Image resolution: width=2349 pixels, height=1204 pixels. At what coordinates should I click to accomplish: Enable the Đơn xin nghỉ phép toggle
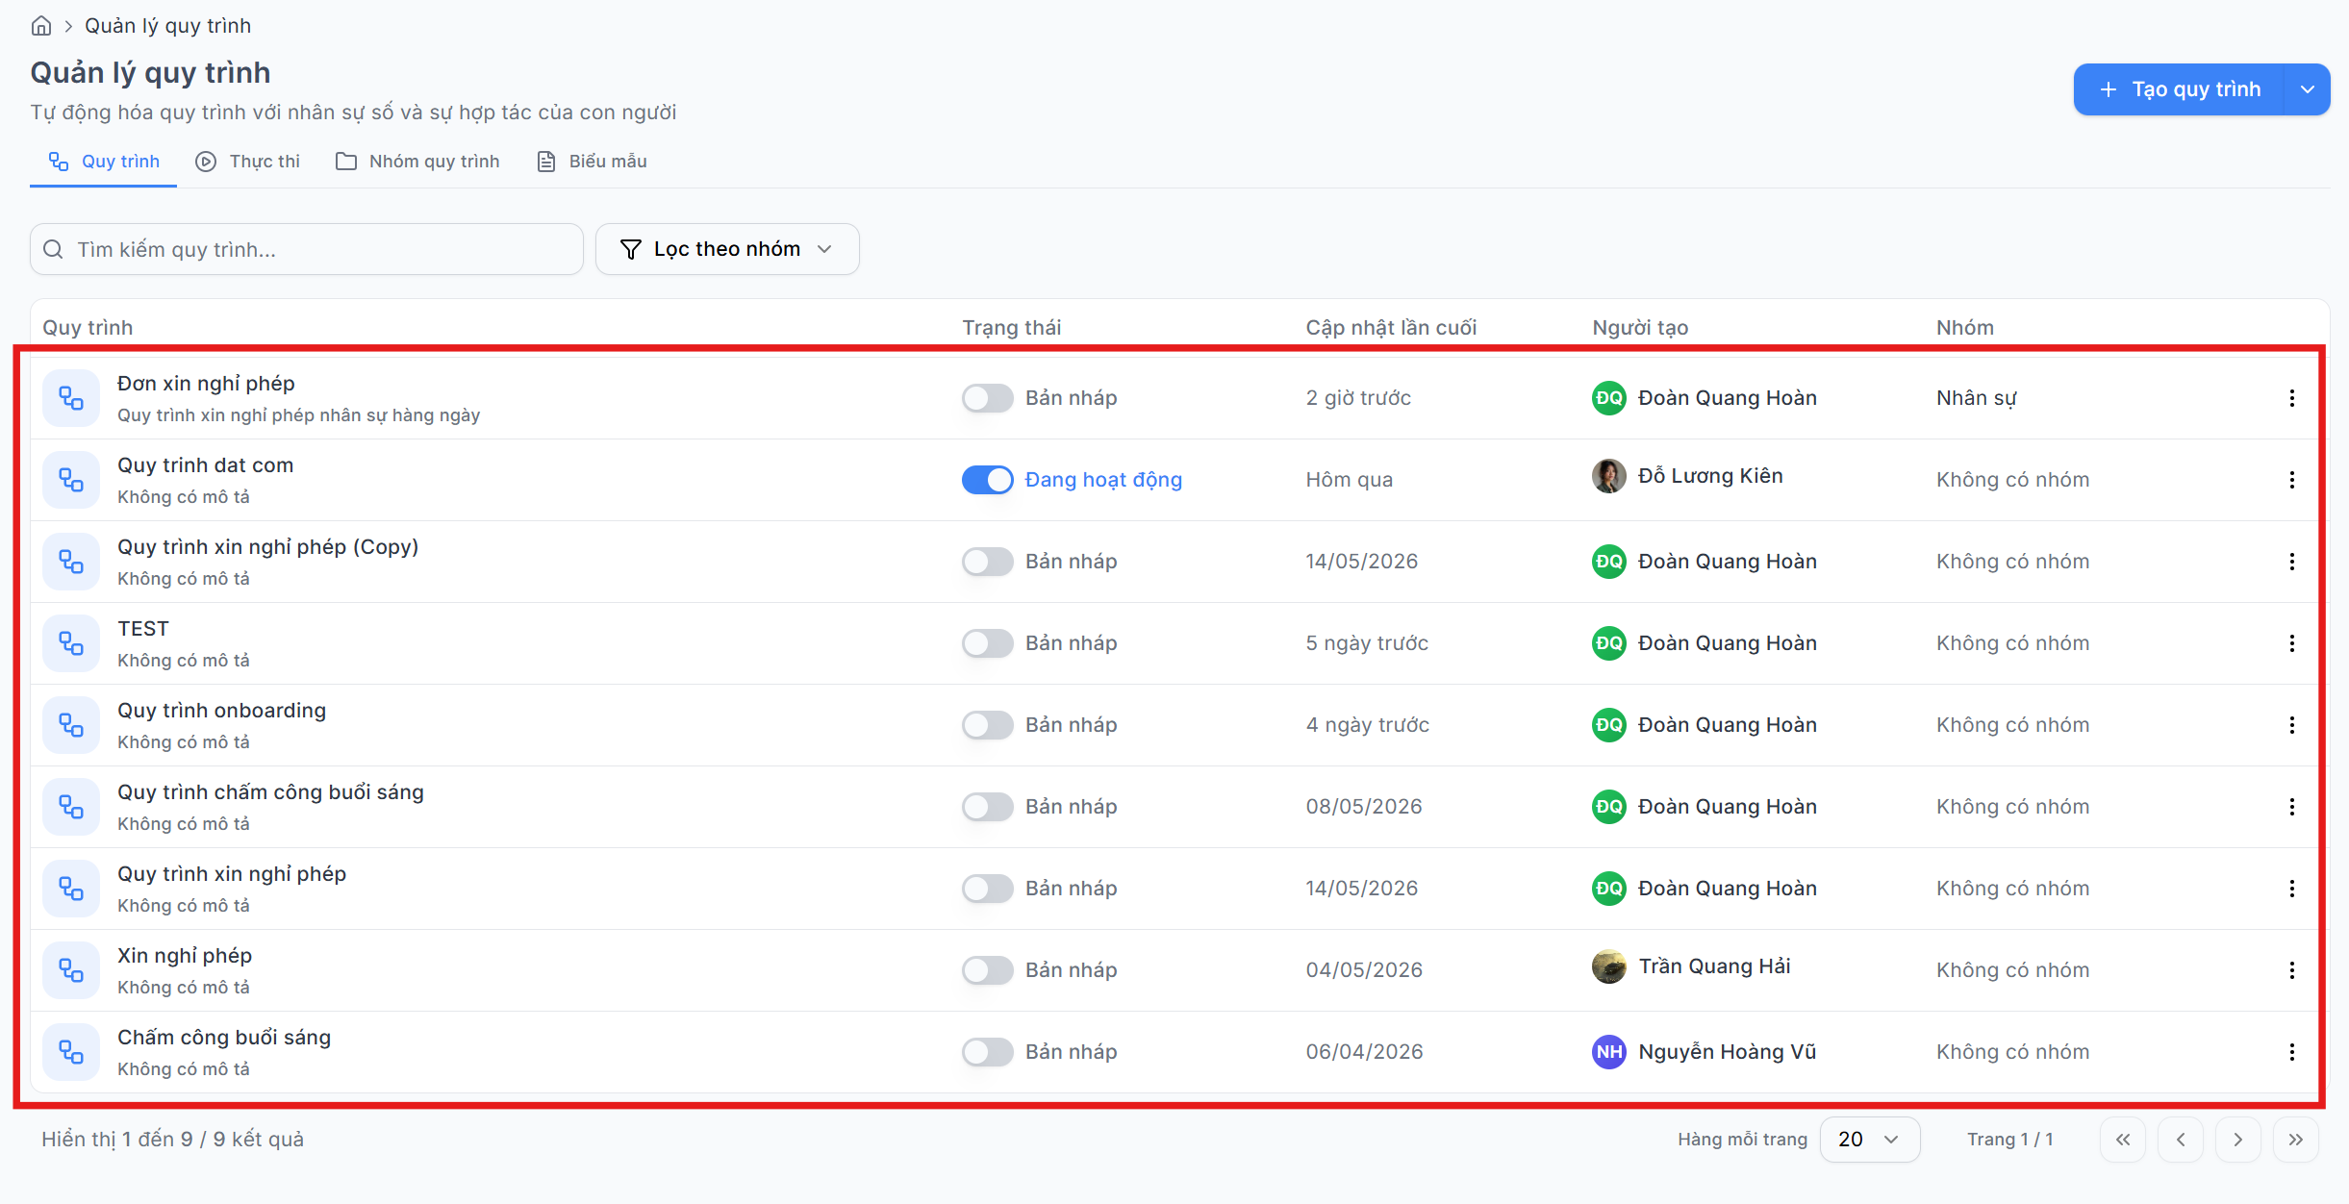(988, 398)
